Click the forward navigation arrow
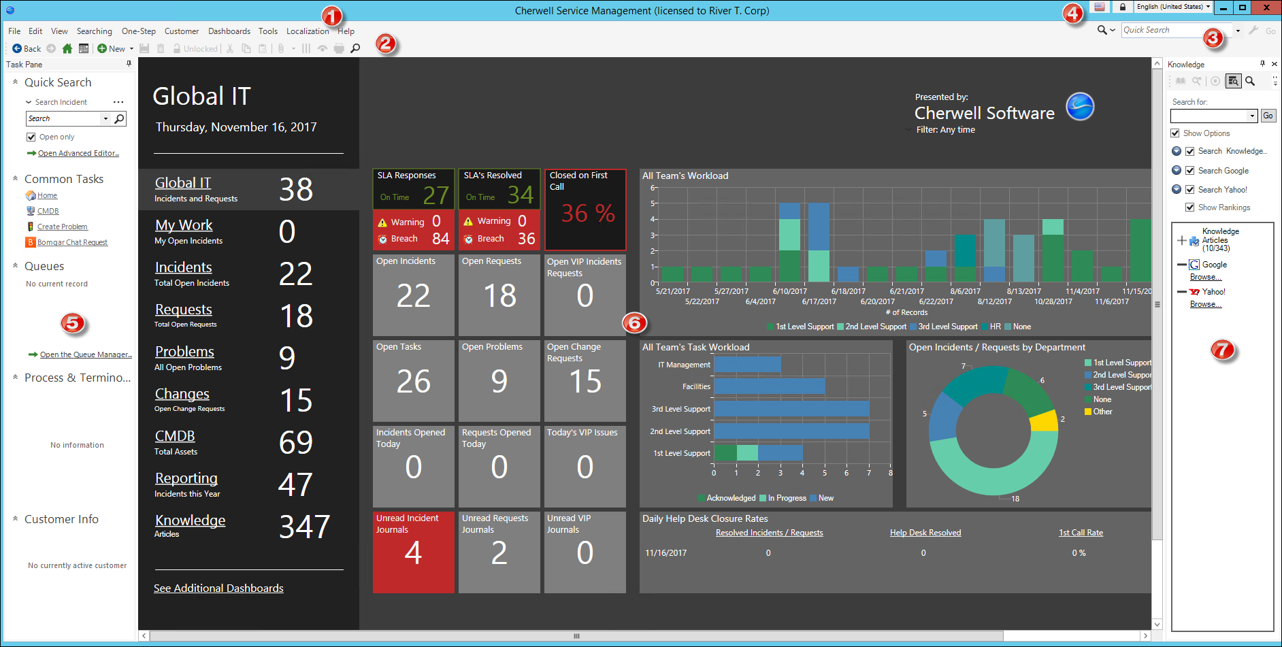 point(51,49)
